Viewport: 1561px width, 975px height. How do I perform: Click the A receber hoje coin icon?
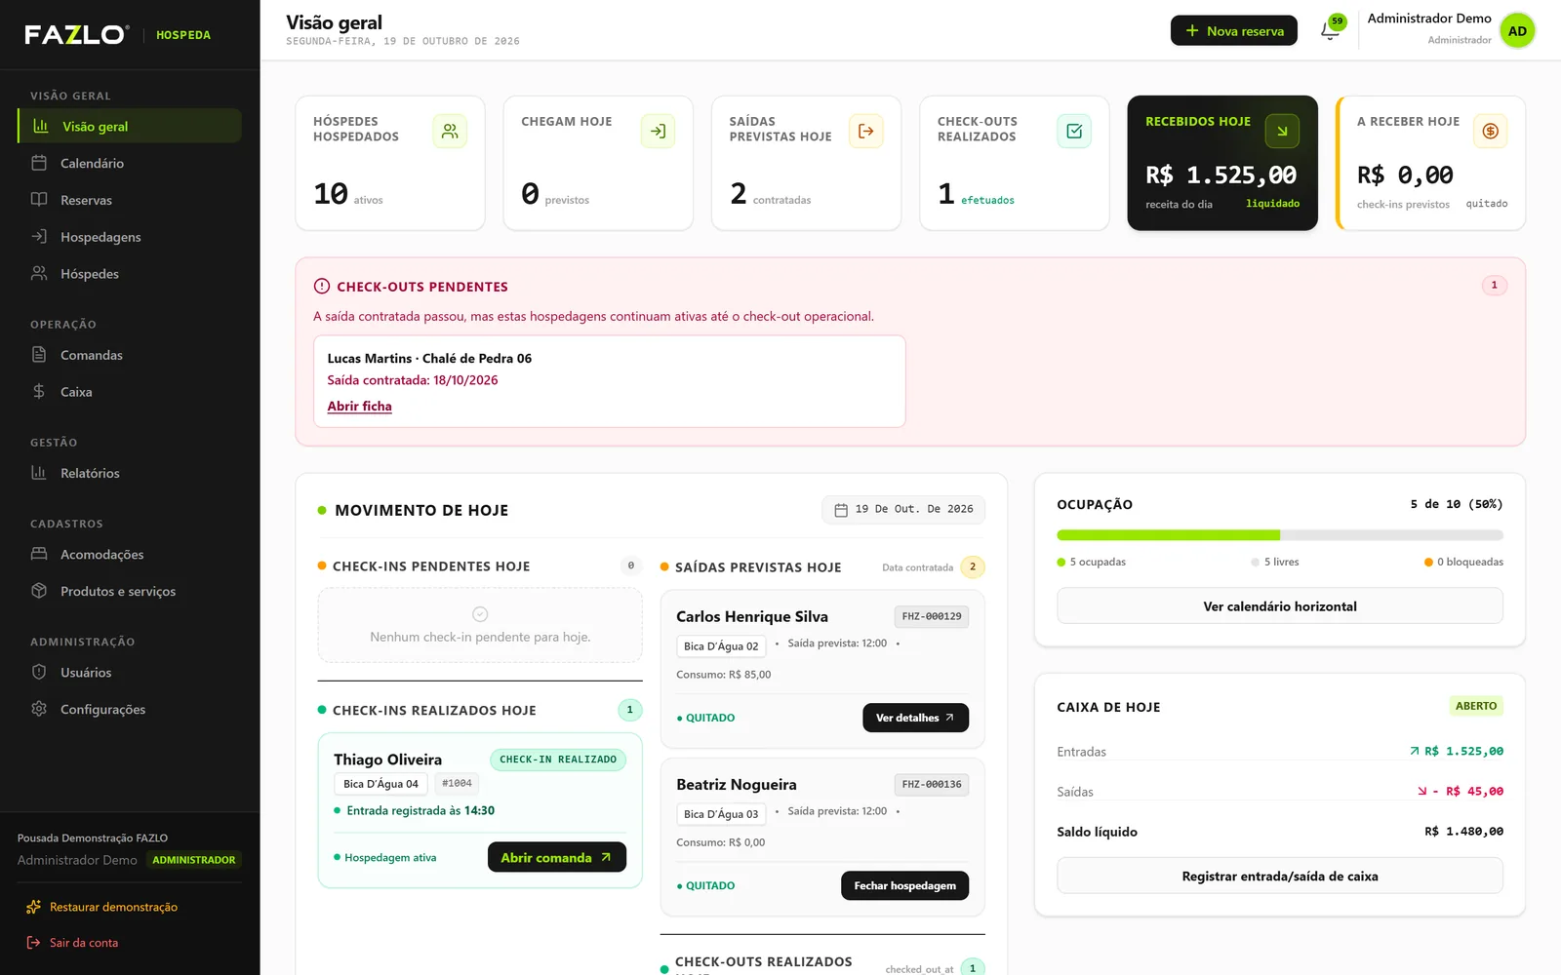1491,131
